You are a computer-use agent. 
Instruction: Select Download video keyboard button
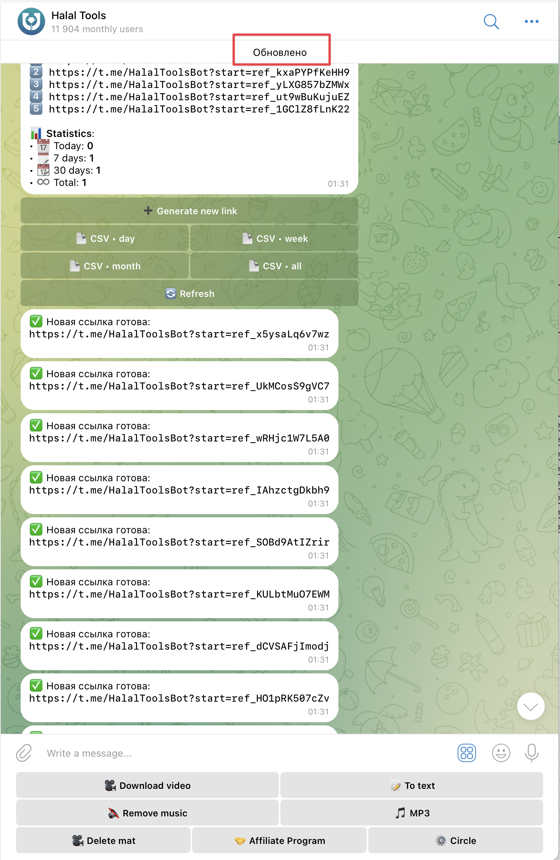tap(147, 785)
